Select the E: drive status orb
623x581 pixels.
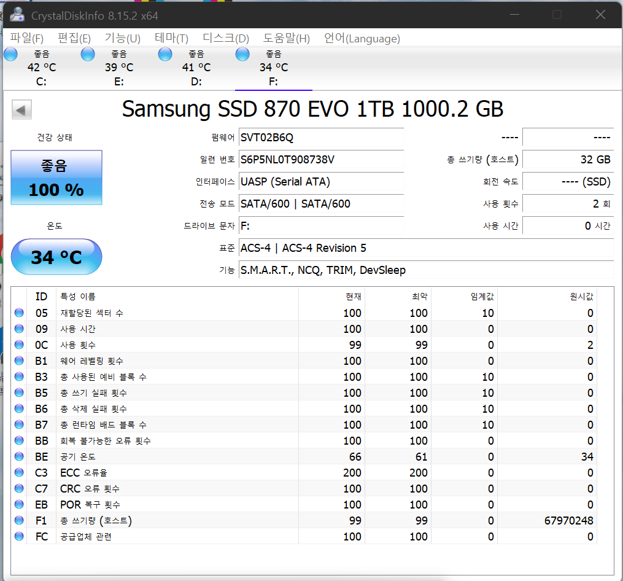pos(88,55)
